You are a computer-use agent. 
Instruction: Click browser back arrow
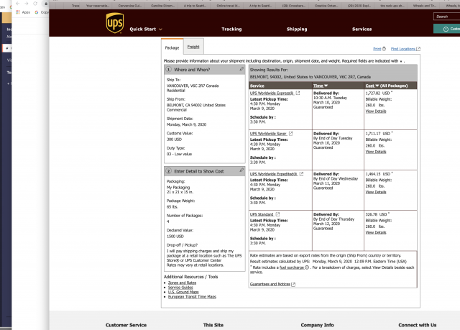(x=17, y=4)
